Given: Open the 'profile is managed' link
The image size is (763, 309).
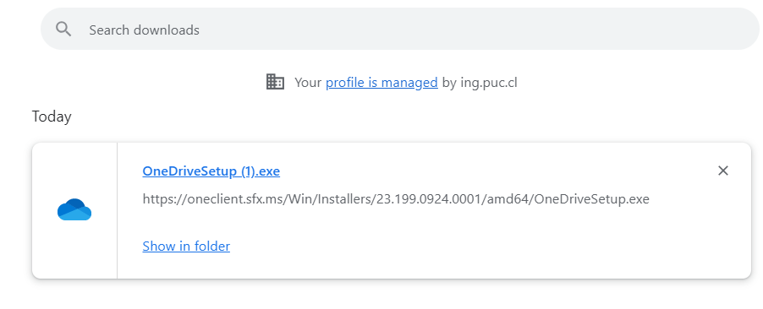Looking at the screenshot, I should [x=381, y=83].
